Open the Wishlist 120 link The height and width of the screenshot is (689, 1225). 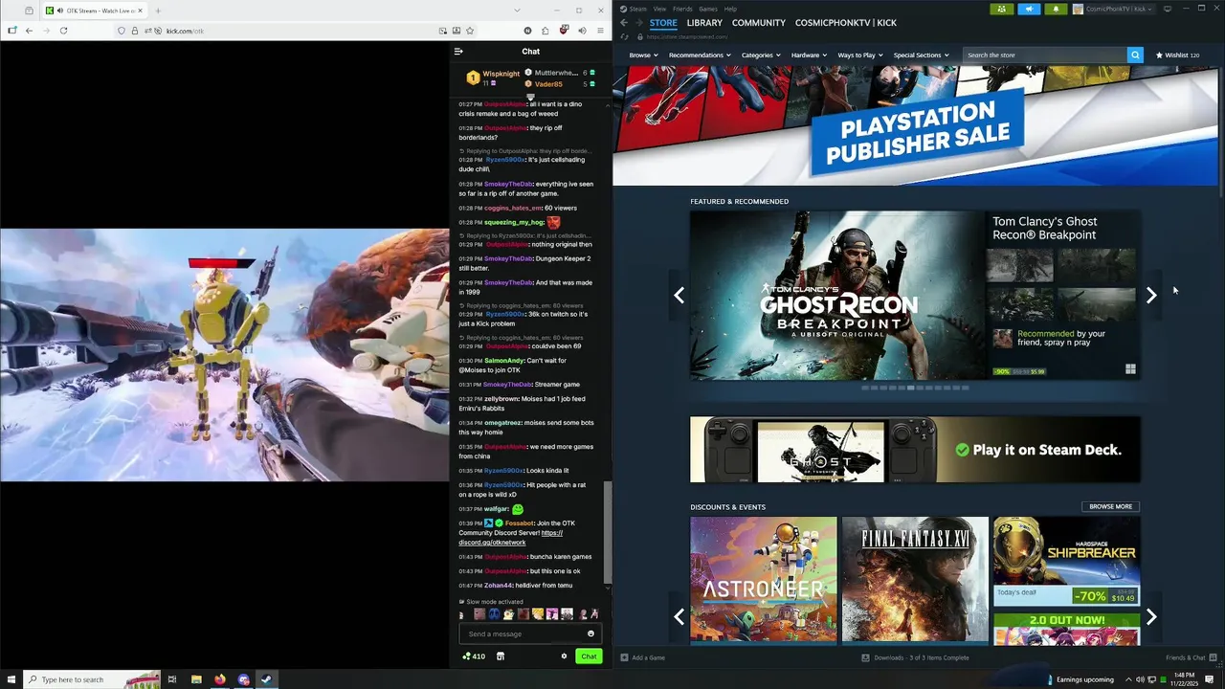pos(1177,55)
